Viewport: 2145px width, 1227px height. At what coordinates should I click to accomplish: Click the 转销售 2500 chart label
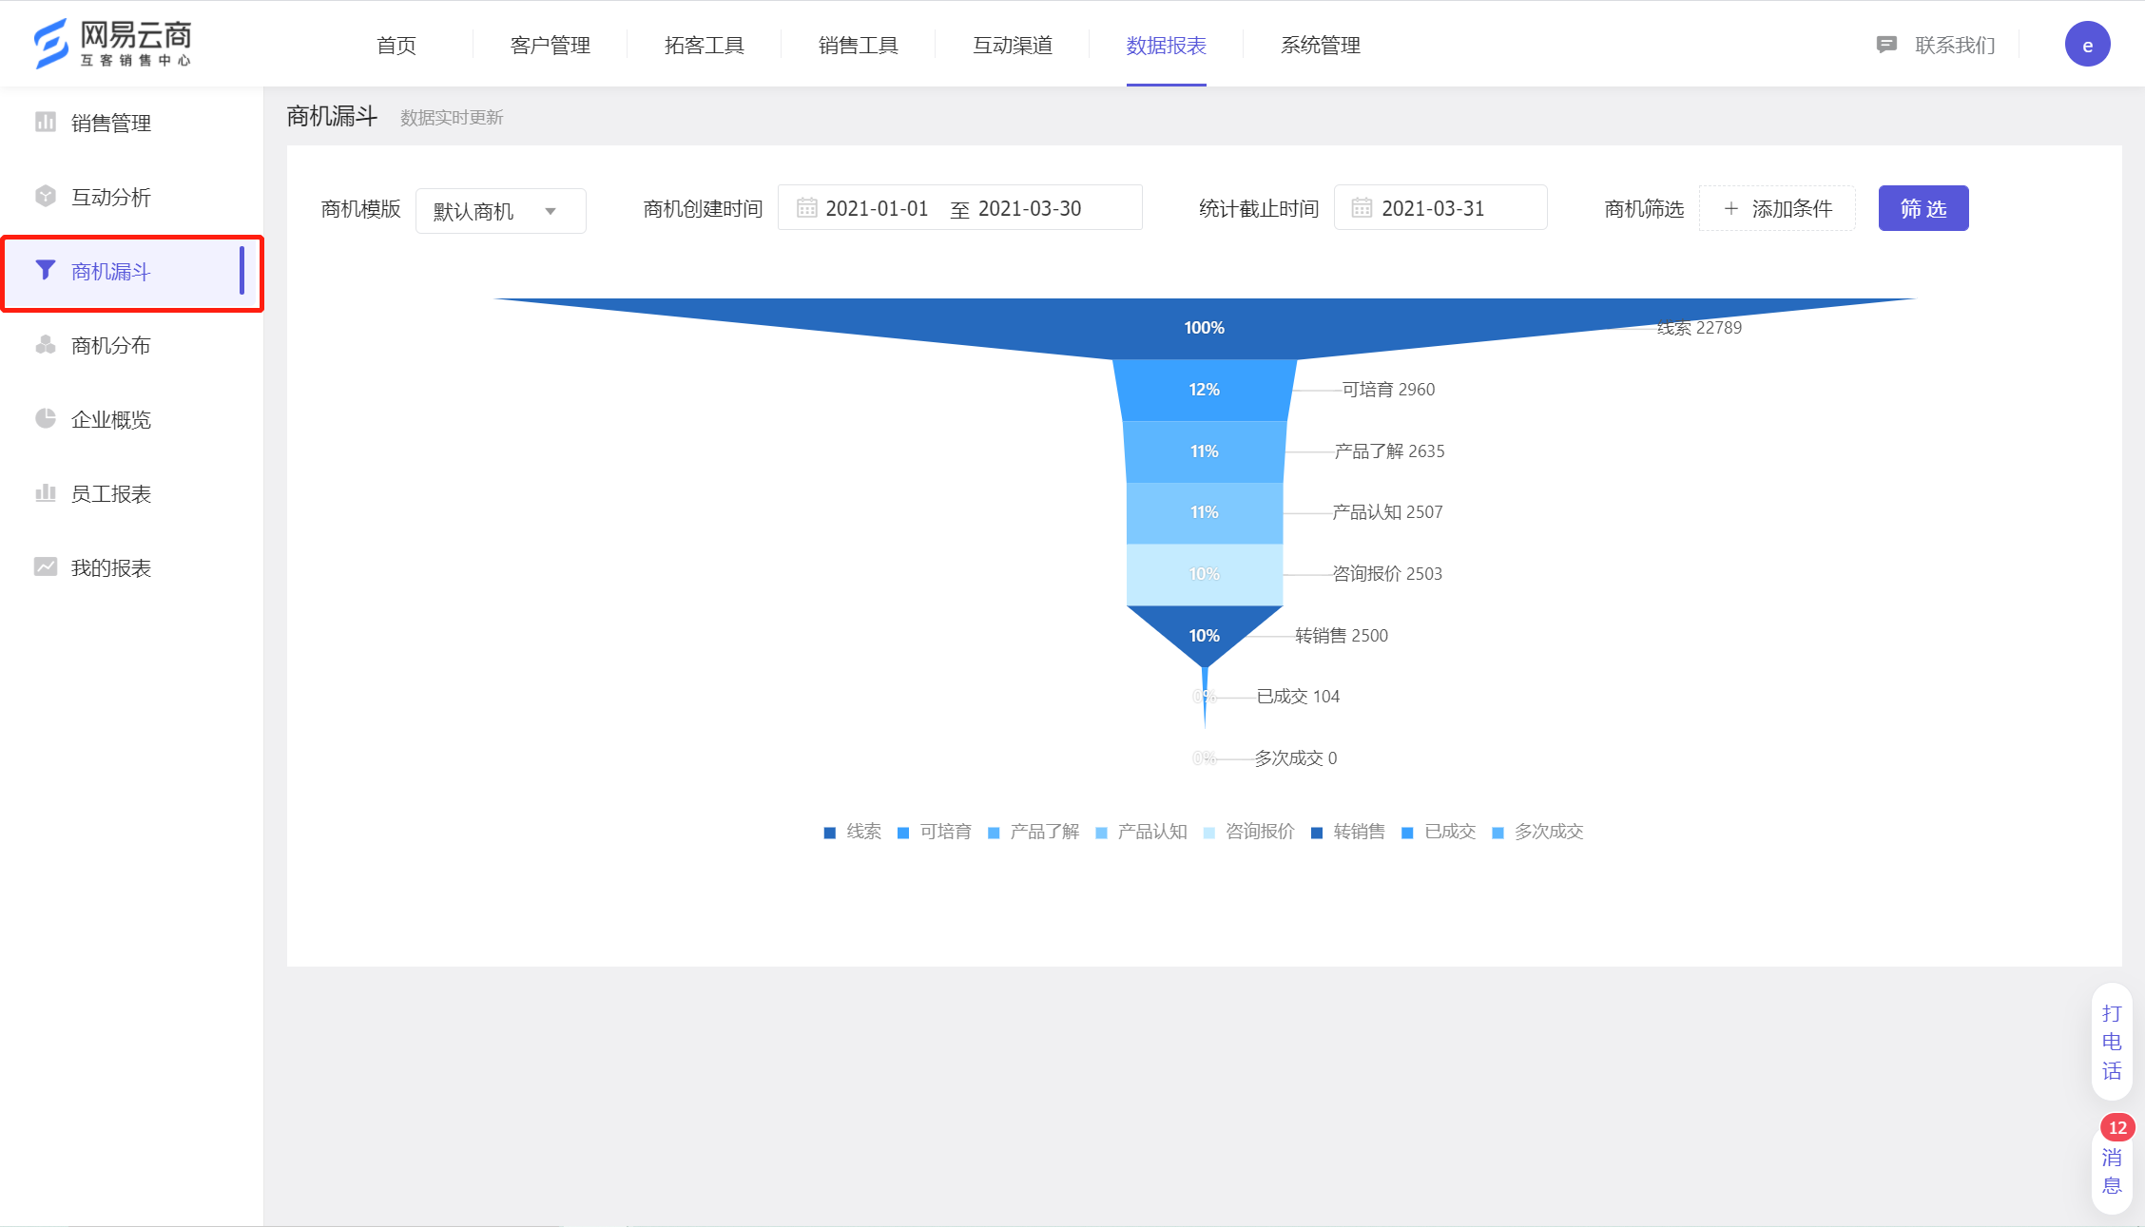[x=1342, y=636]
